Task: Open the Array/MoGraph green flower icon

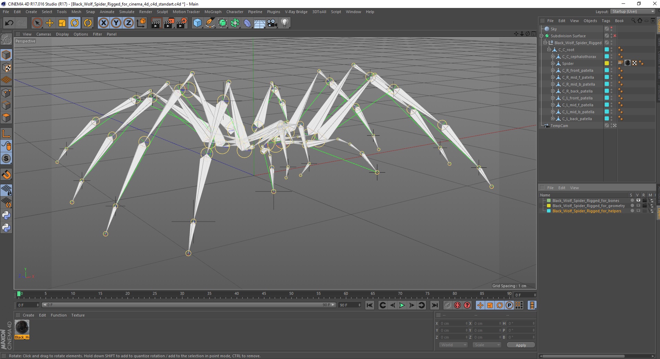Action: pyautogui.click(x=235, y=23)
